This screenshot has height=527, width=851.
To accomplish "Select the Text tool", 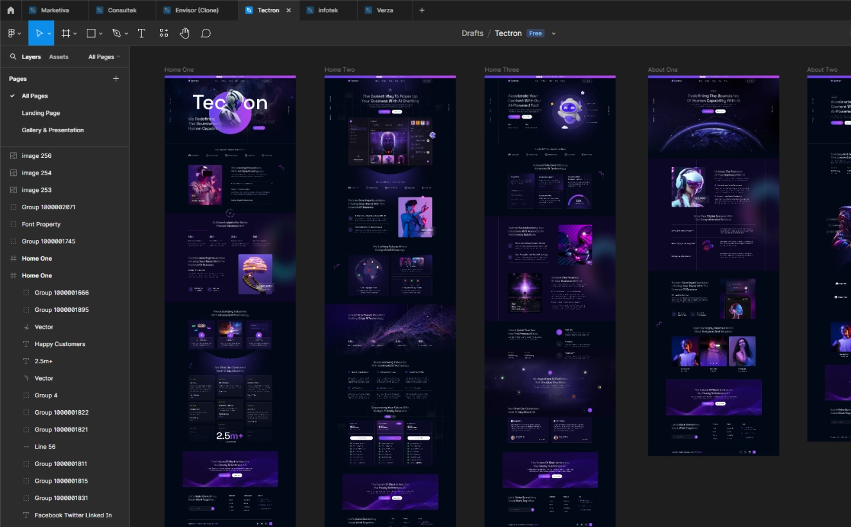I will (x=142, y=33).
